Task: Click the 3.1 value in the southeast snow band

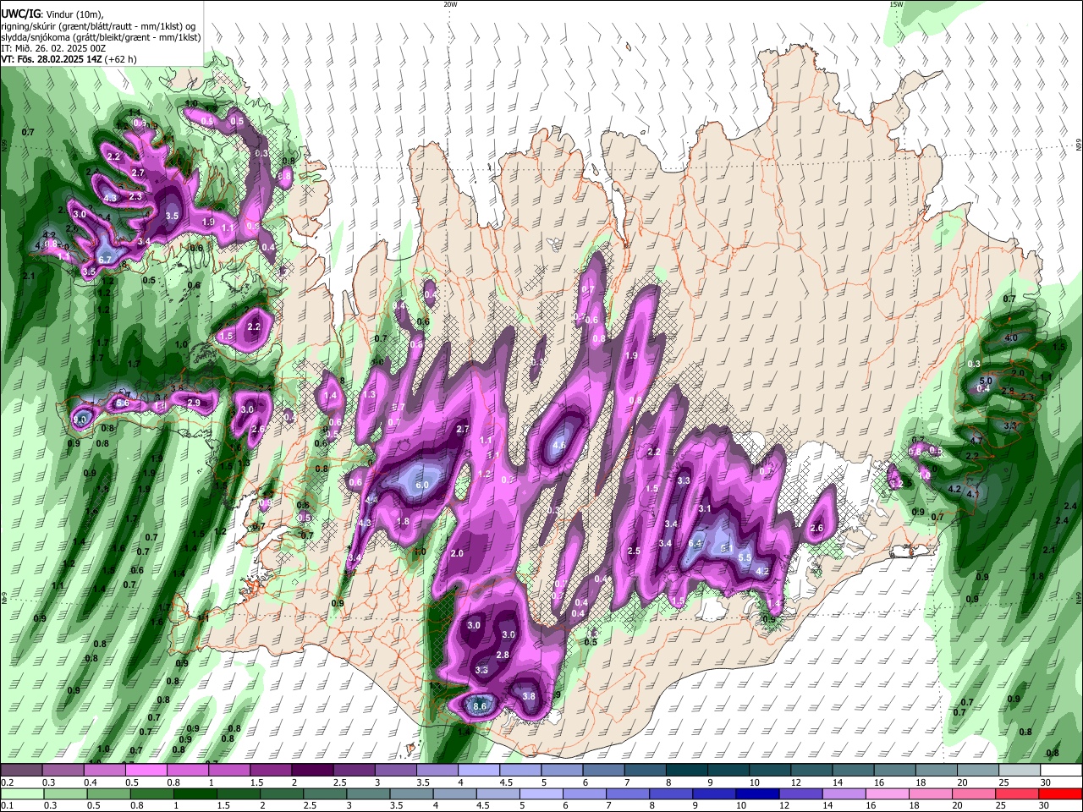Action: tap(705, 508)
